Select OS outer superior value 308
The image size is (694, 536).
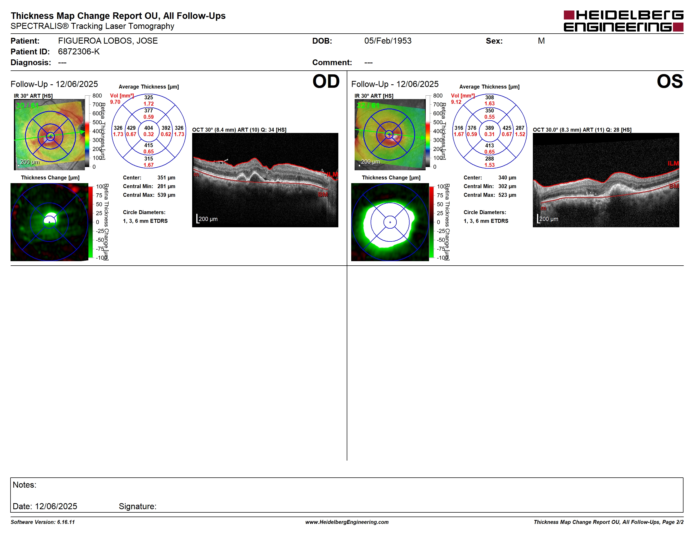(489, 97)
